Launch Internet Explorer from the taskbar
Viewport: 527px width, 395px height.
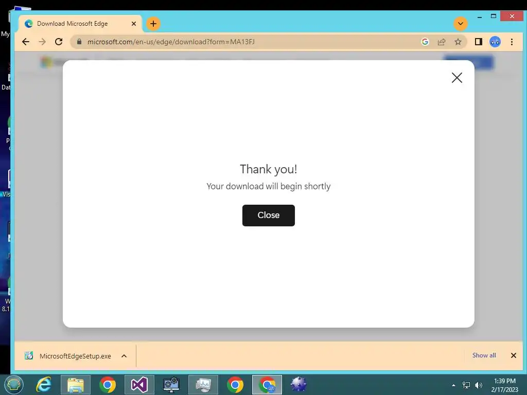(x=44, y=385)
